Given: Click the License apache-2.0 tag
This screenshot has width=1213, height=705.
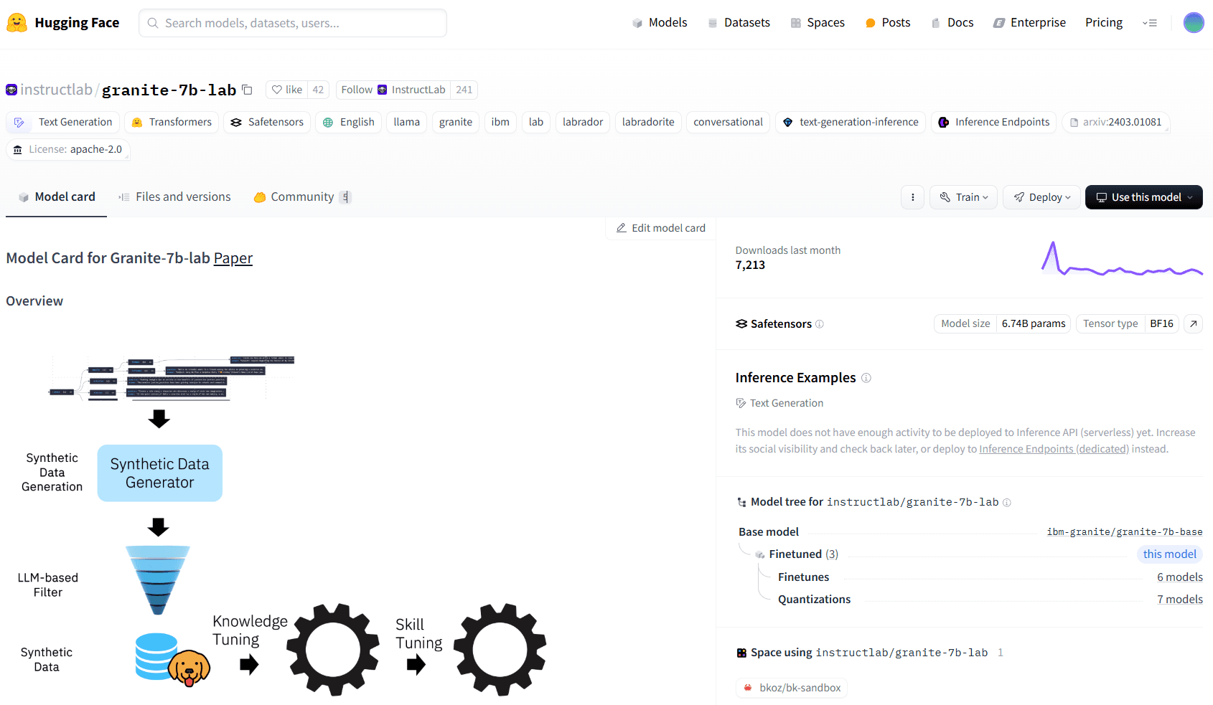Looking at the screenshot, I should pyautogui.click(x=68, y=149).
